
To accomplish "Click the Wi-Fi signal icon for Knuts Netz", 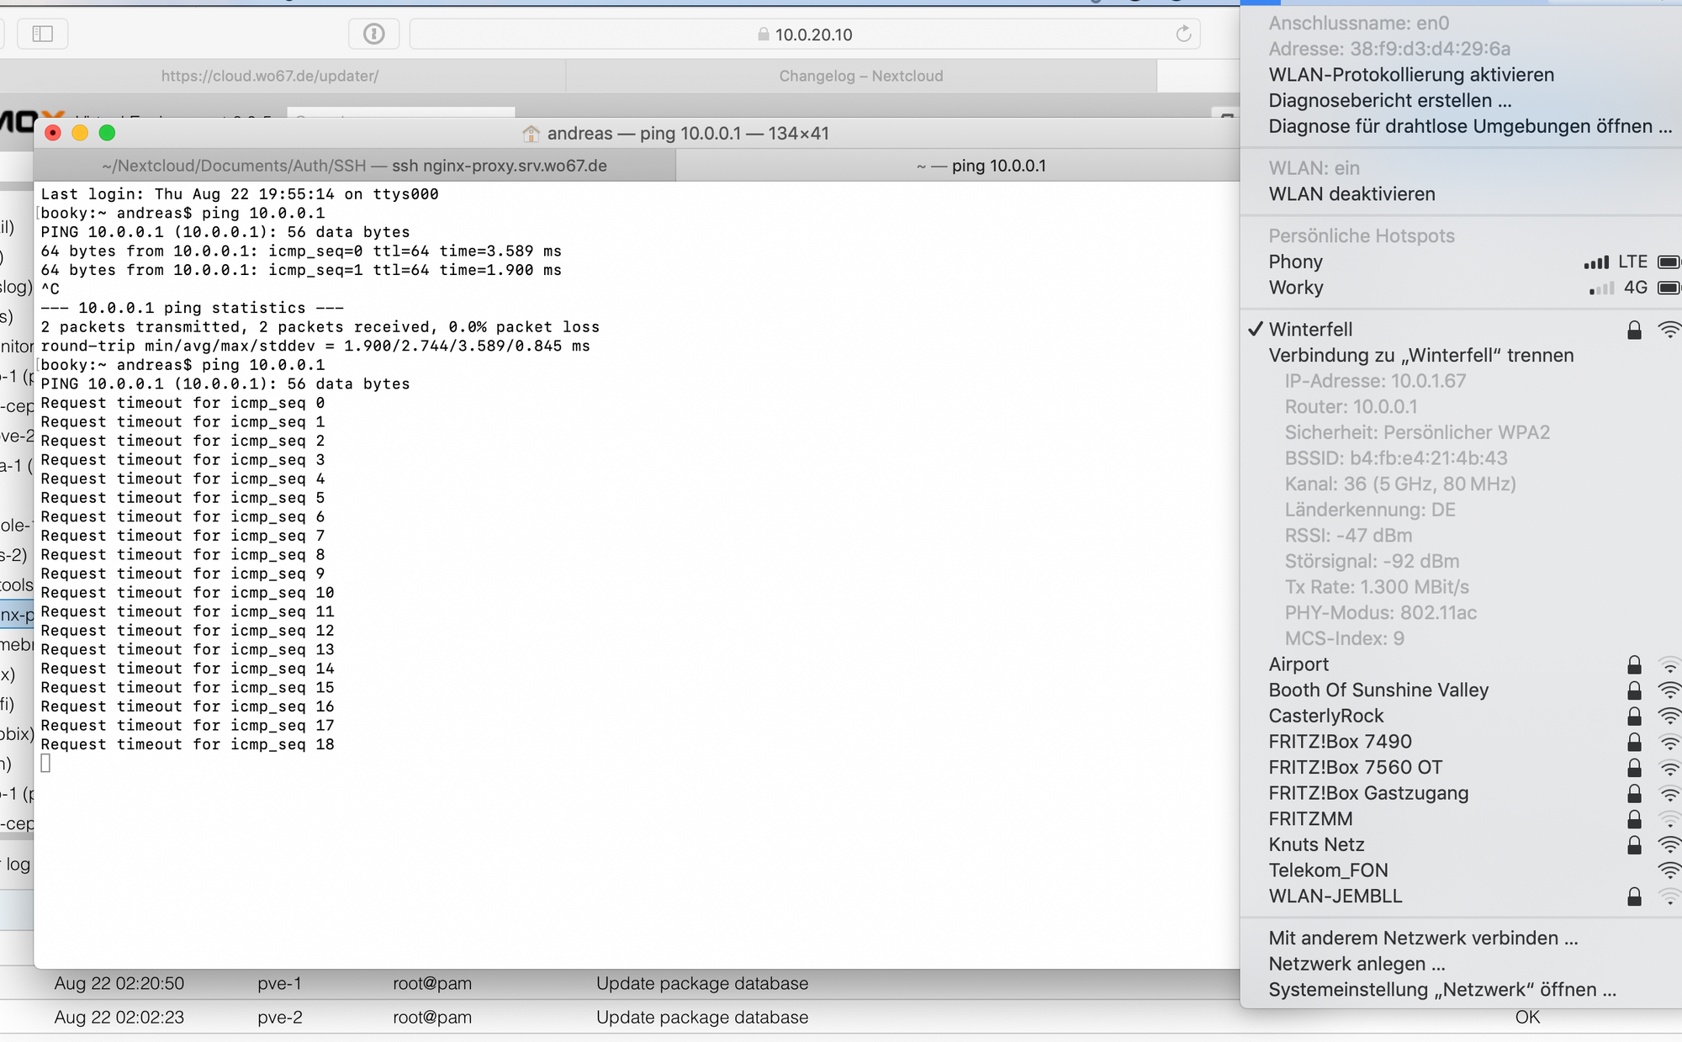I will [x=1669, y=844].
